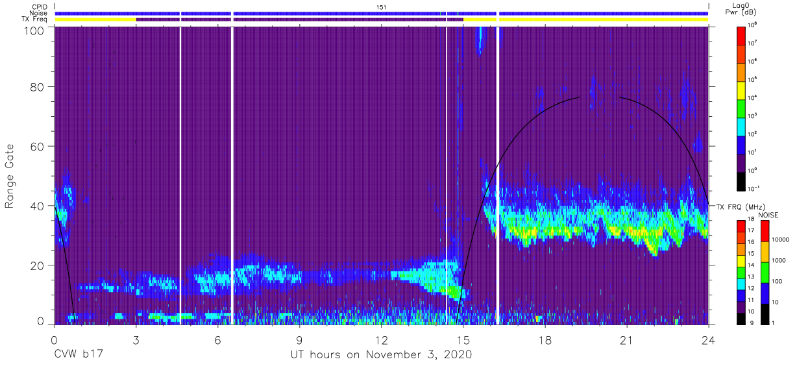The width and height of the screenshot is (797, 368).
Task: Click the TX FRQ colorbar tick label '9'
Action: [751, 323]
